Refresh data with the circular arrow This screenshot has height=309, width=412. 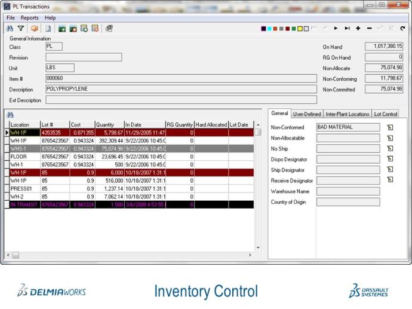pyautogui.click(x=402, y=28)
